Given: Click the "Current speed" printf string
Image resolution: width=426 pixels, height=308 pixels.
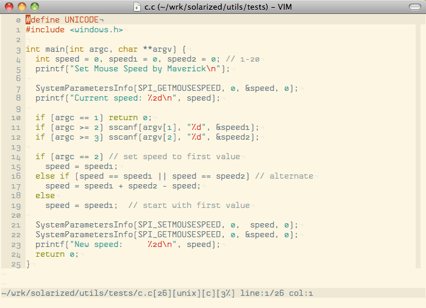Looking at the screenshot, I should (128, 98).
